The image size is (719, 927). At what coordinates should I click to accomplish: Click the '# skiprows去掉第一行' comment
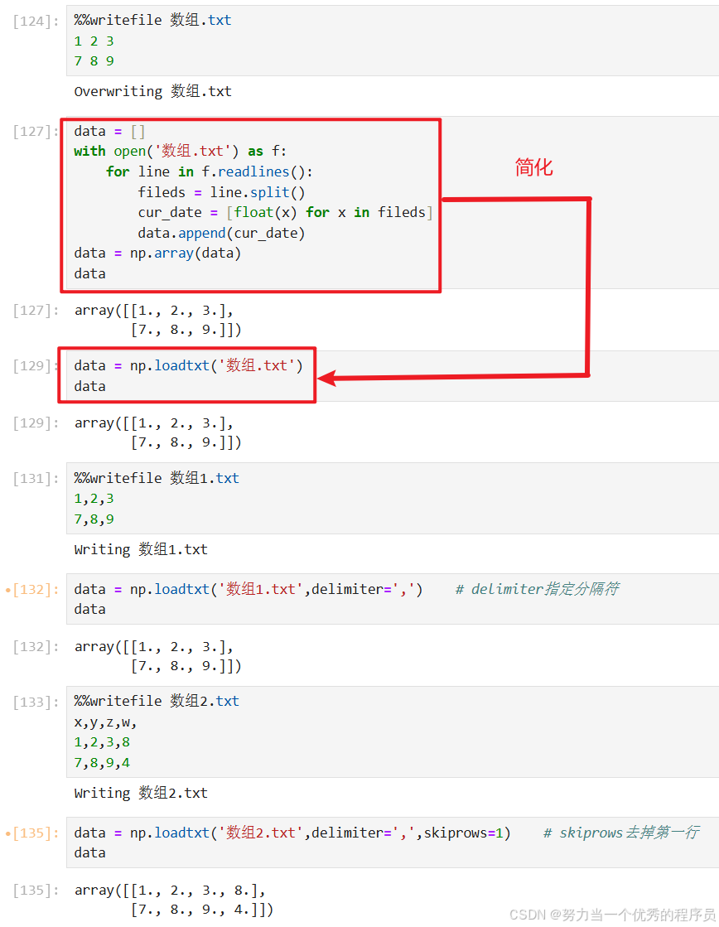click(x=621, y=833)
